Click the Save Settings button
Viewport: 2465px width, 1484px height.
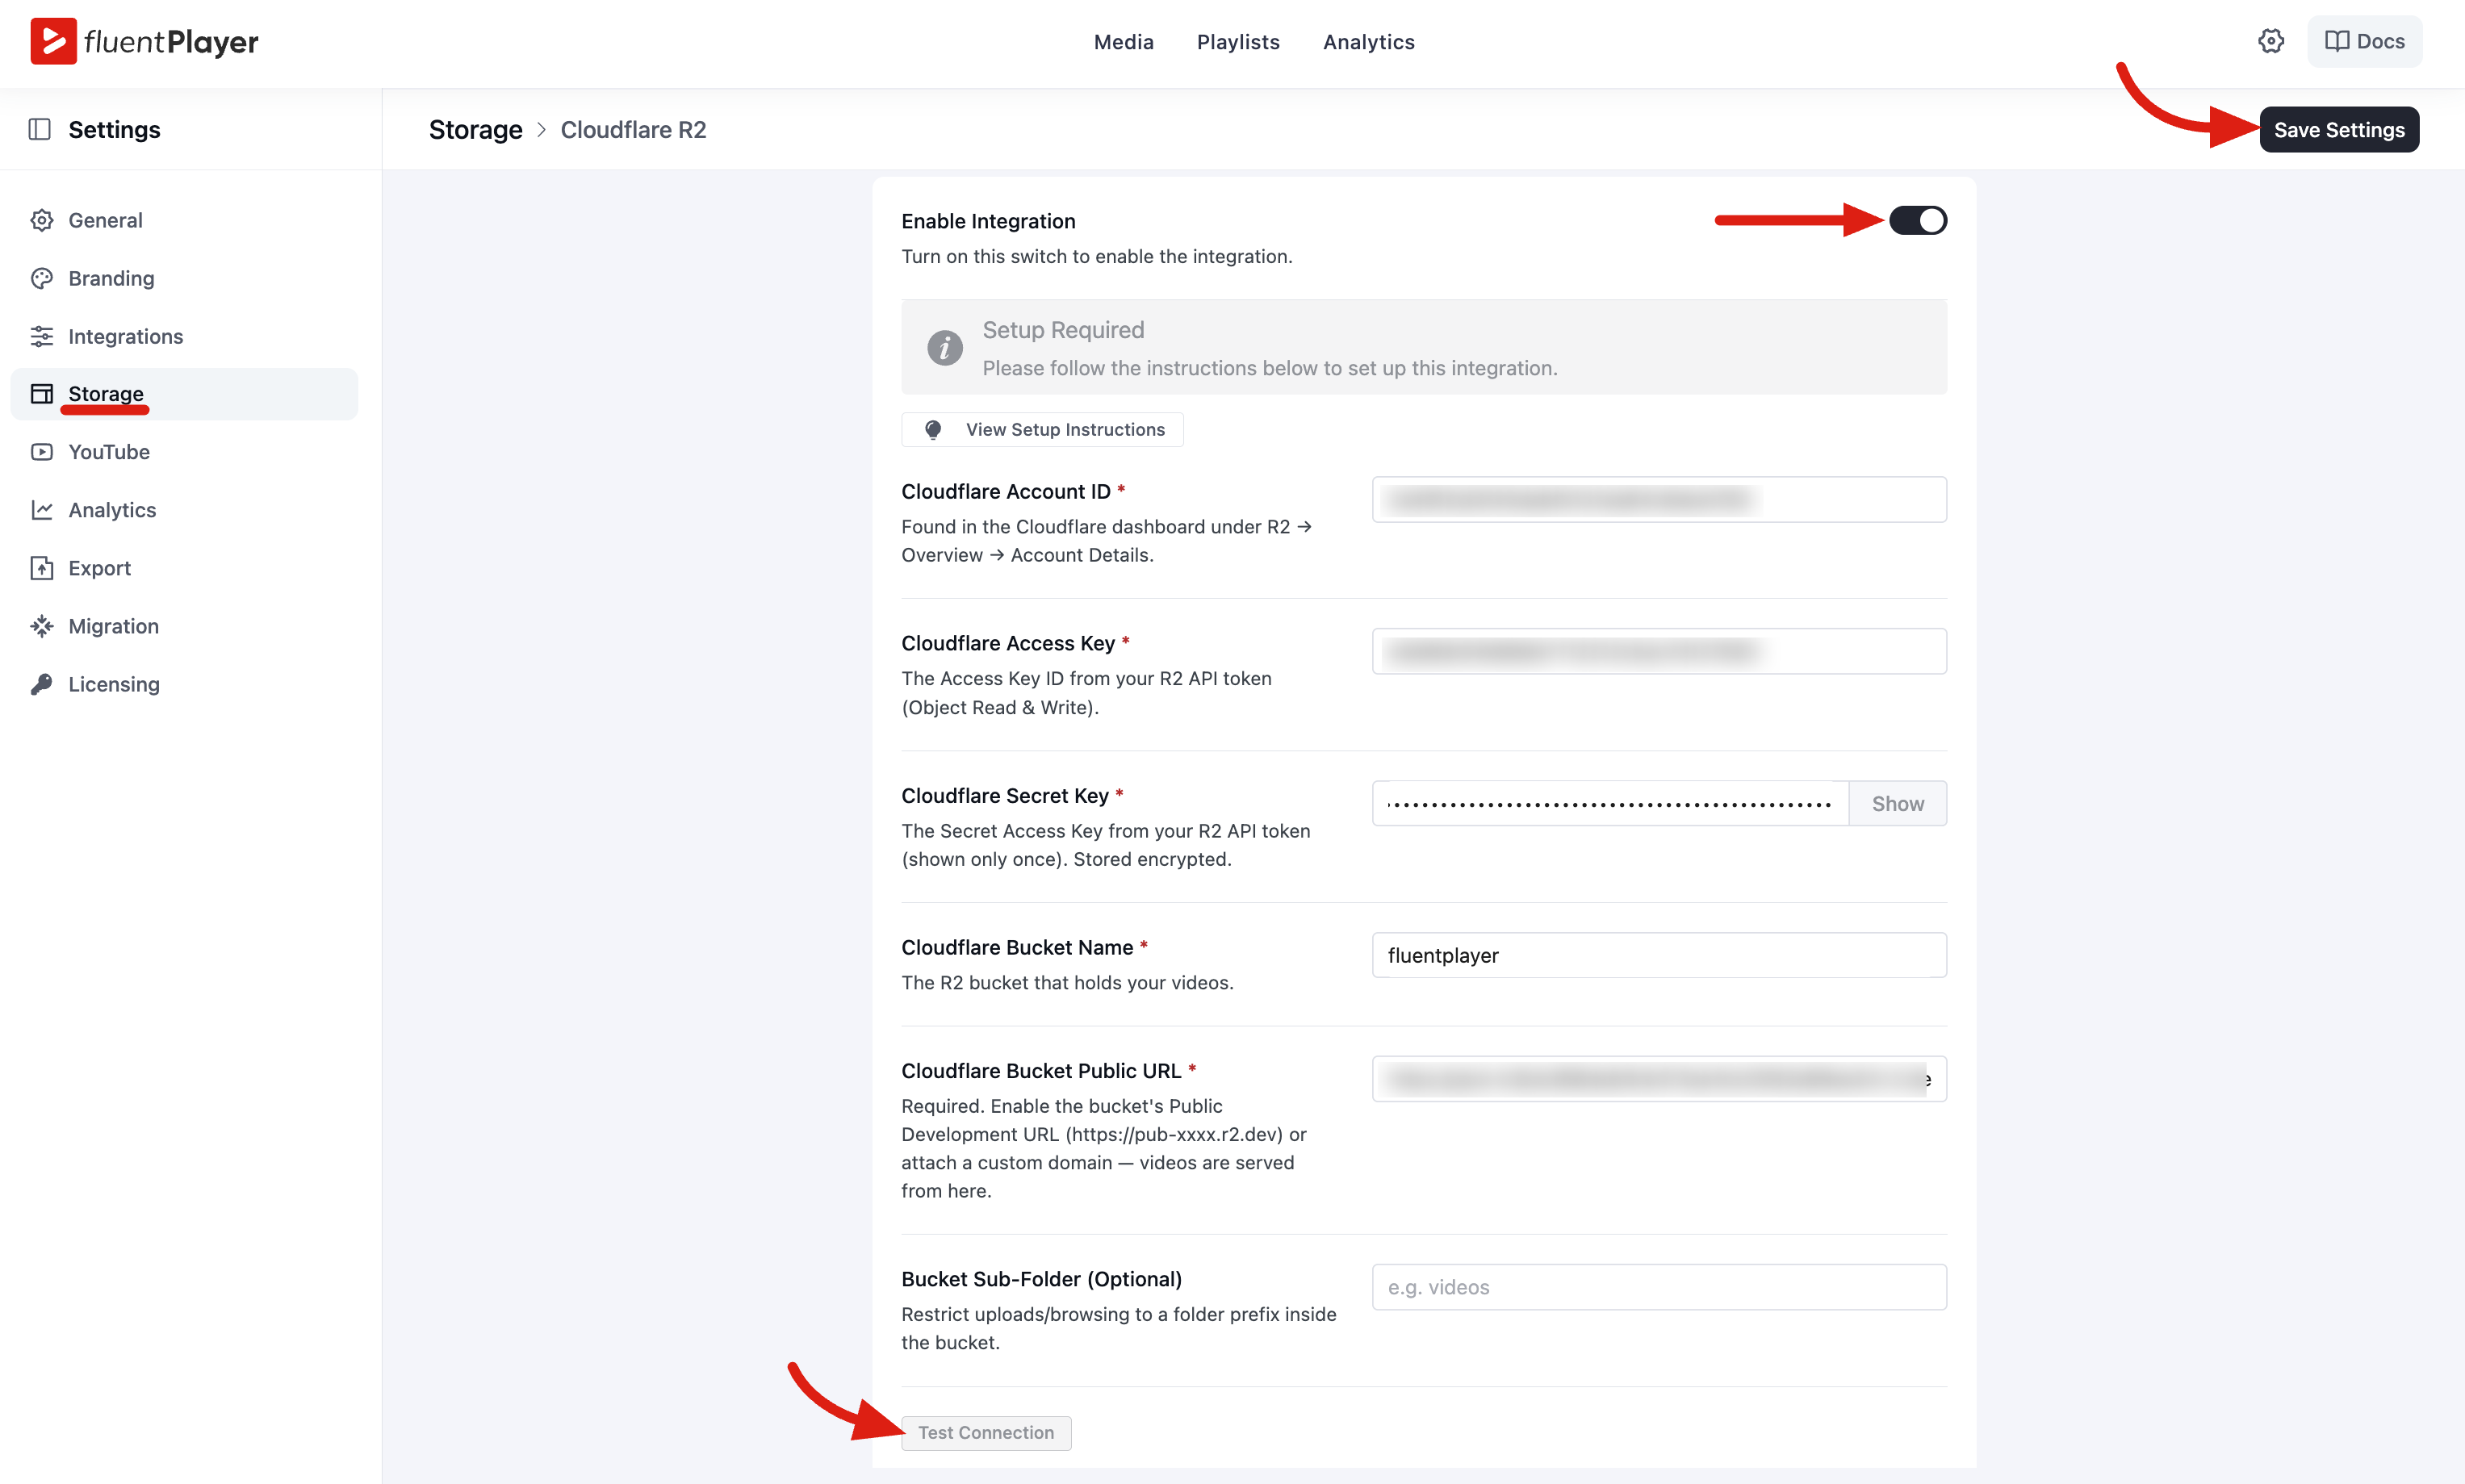coord(2338,130)
